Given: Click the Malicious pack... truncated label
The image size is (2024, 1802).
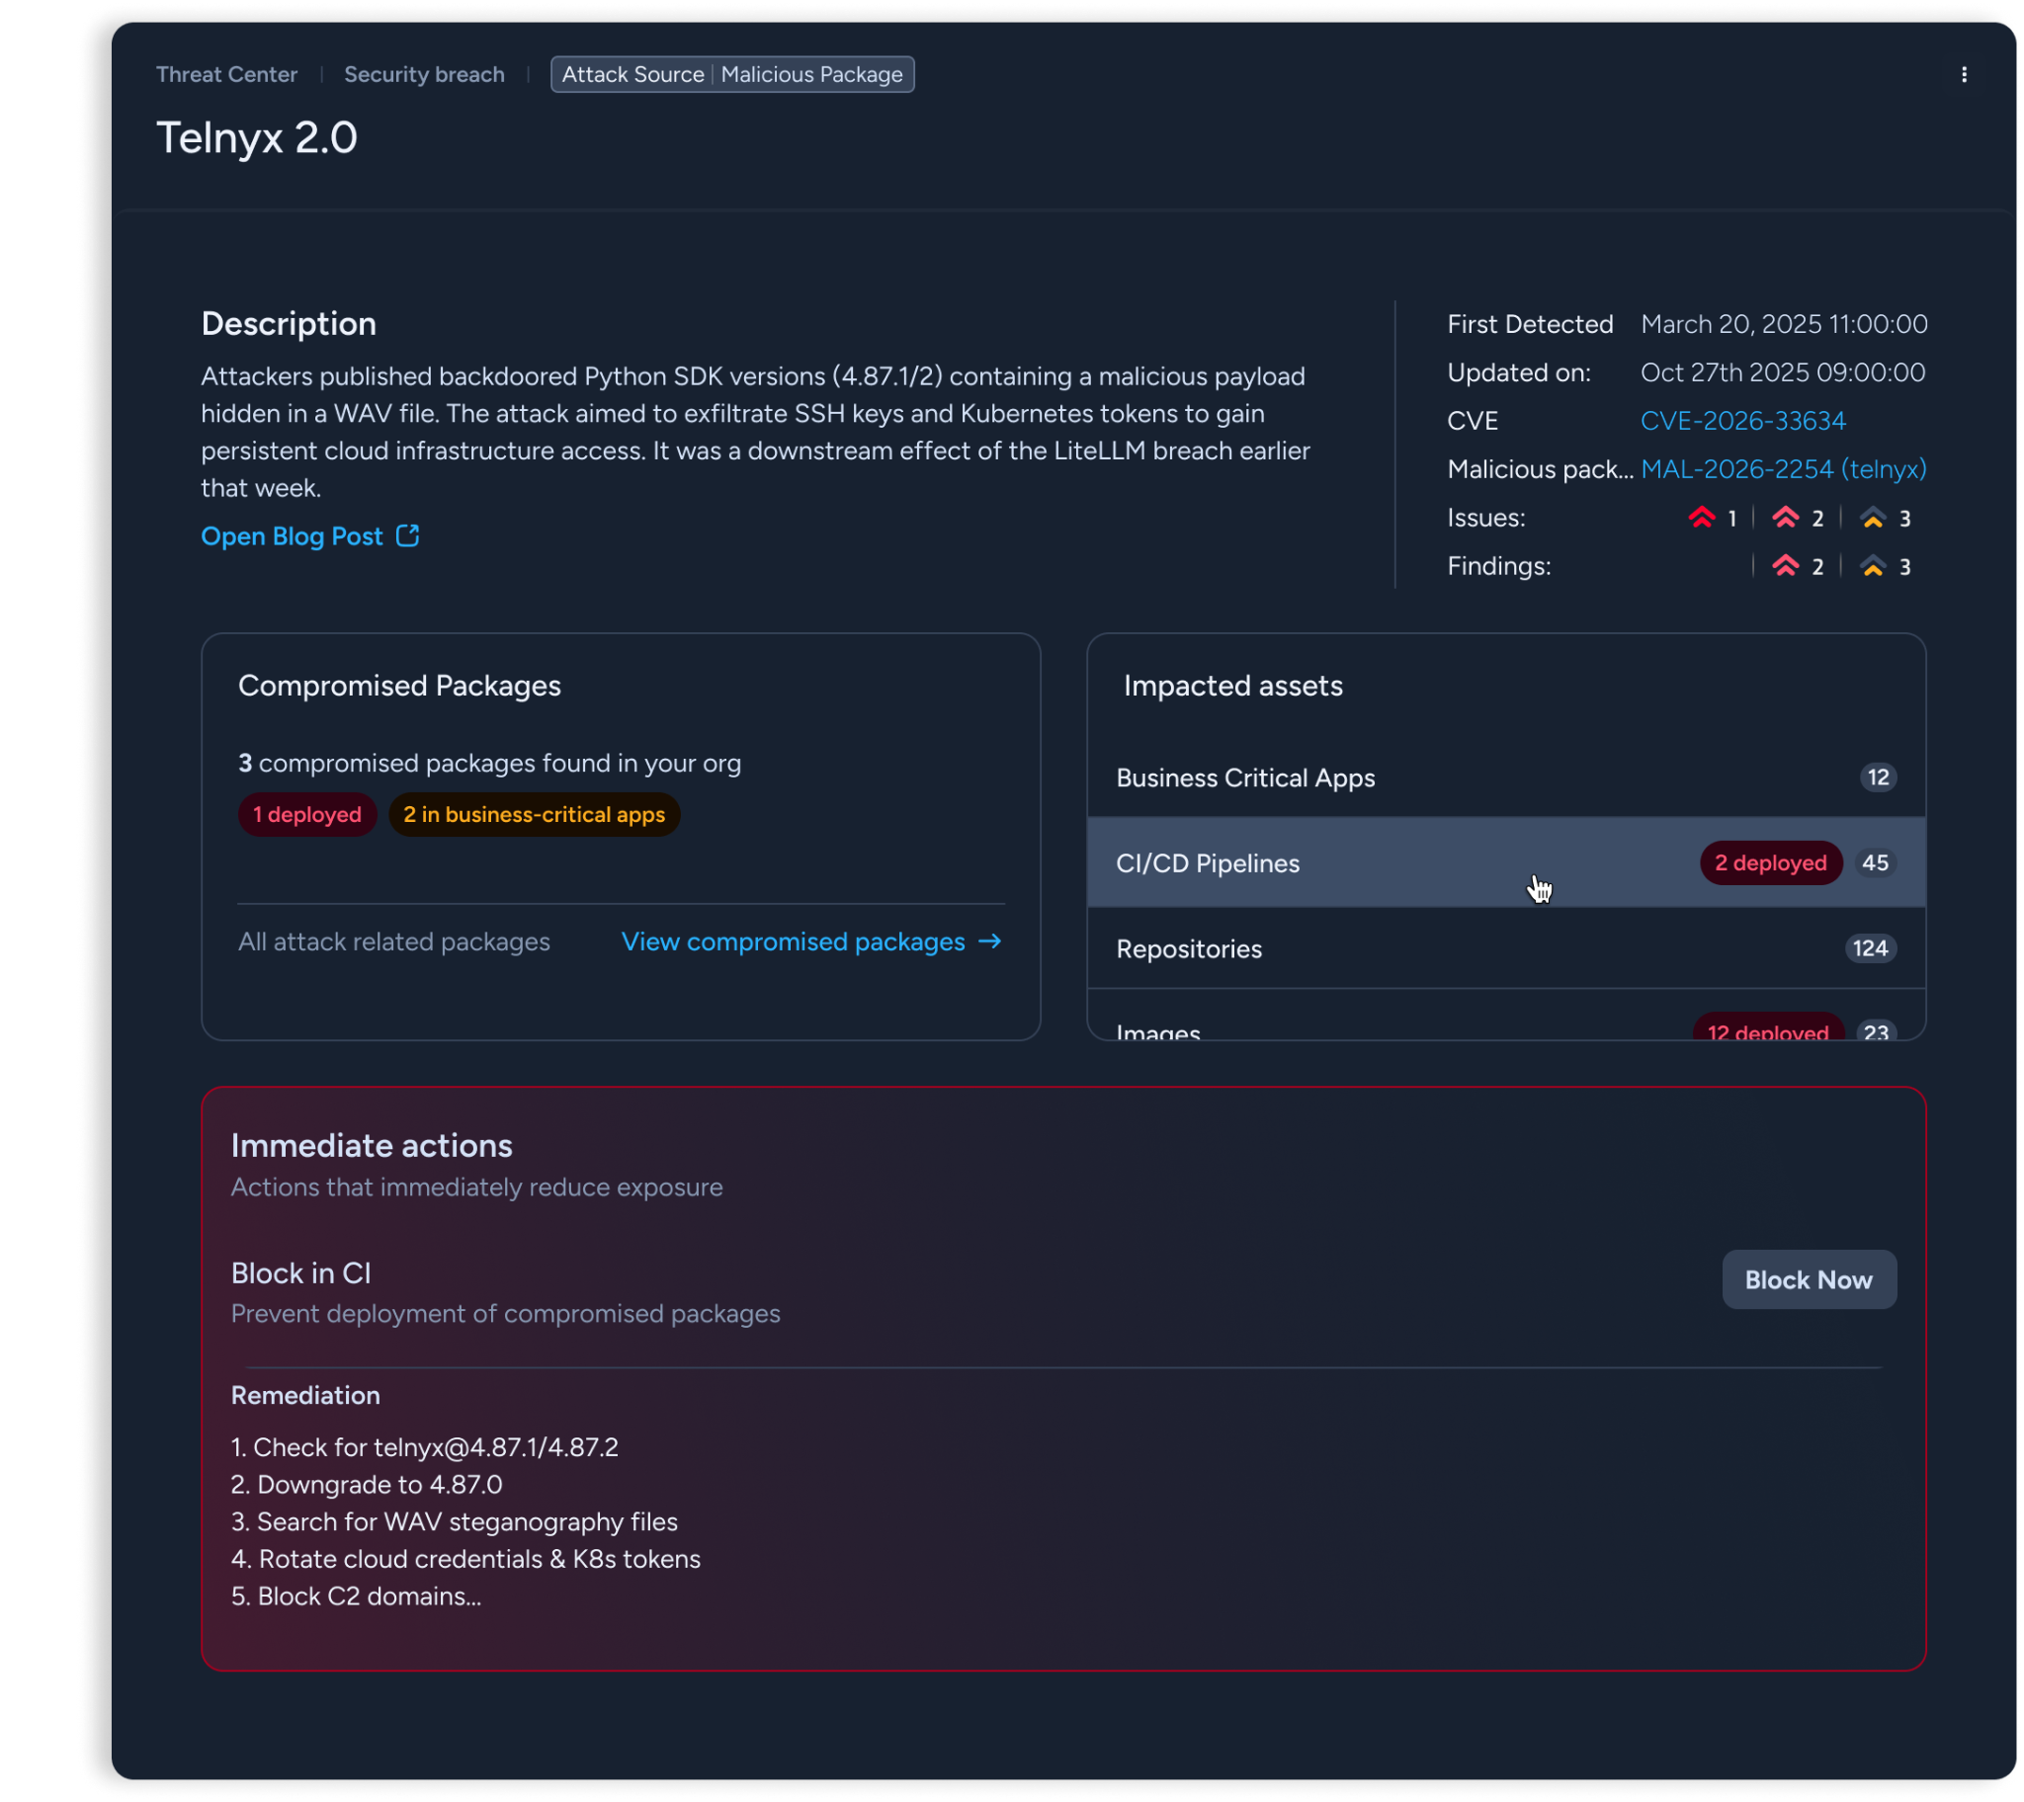Looking at the screenshot, I should click(x=1540, y=469).
